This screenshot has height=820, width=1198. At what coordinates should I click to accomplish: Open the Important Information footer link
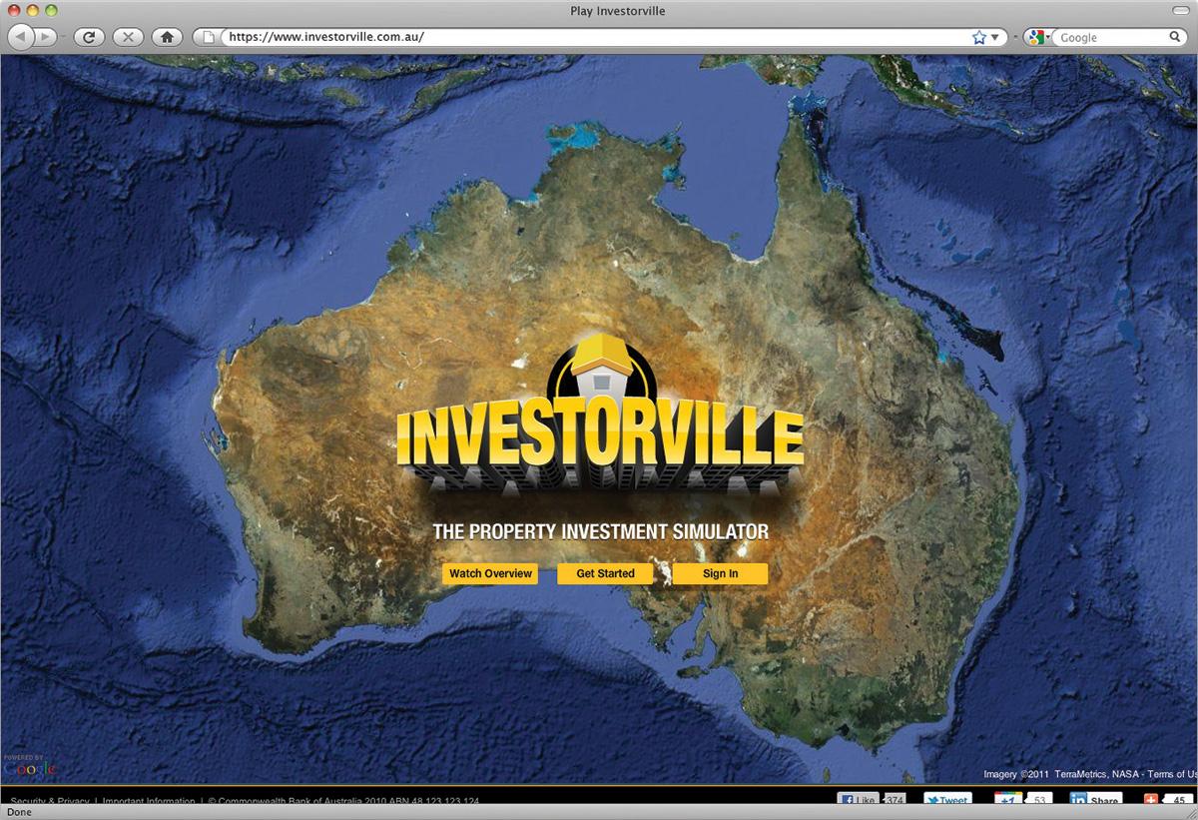point(149,801)
